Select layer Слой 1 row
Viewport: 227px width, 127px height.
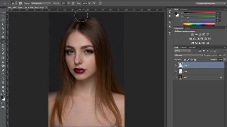click(x=199, y=71)
